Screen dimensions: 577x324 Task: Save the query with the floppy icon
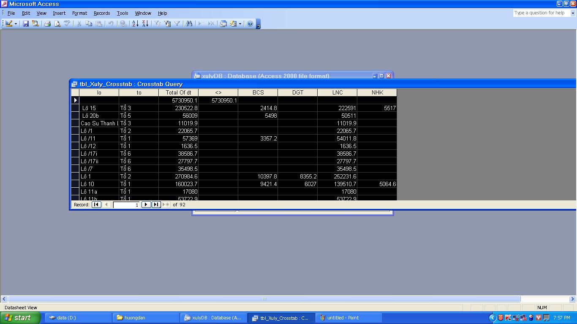coord(26,24)
